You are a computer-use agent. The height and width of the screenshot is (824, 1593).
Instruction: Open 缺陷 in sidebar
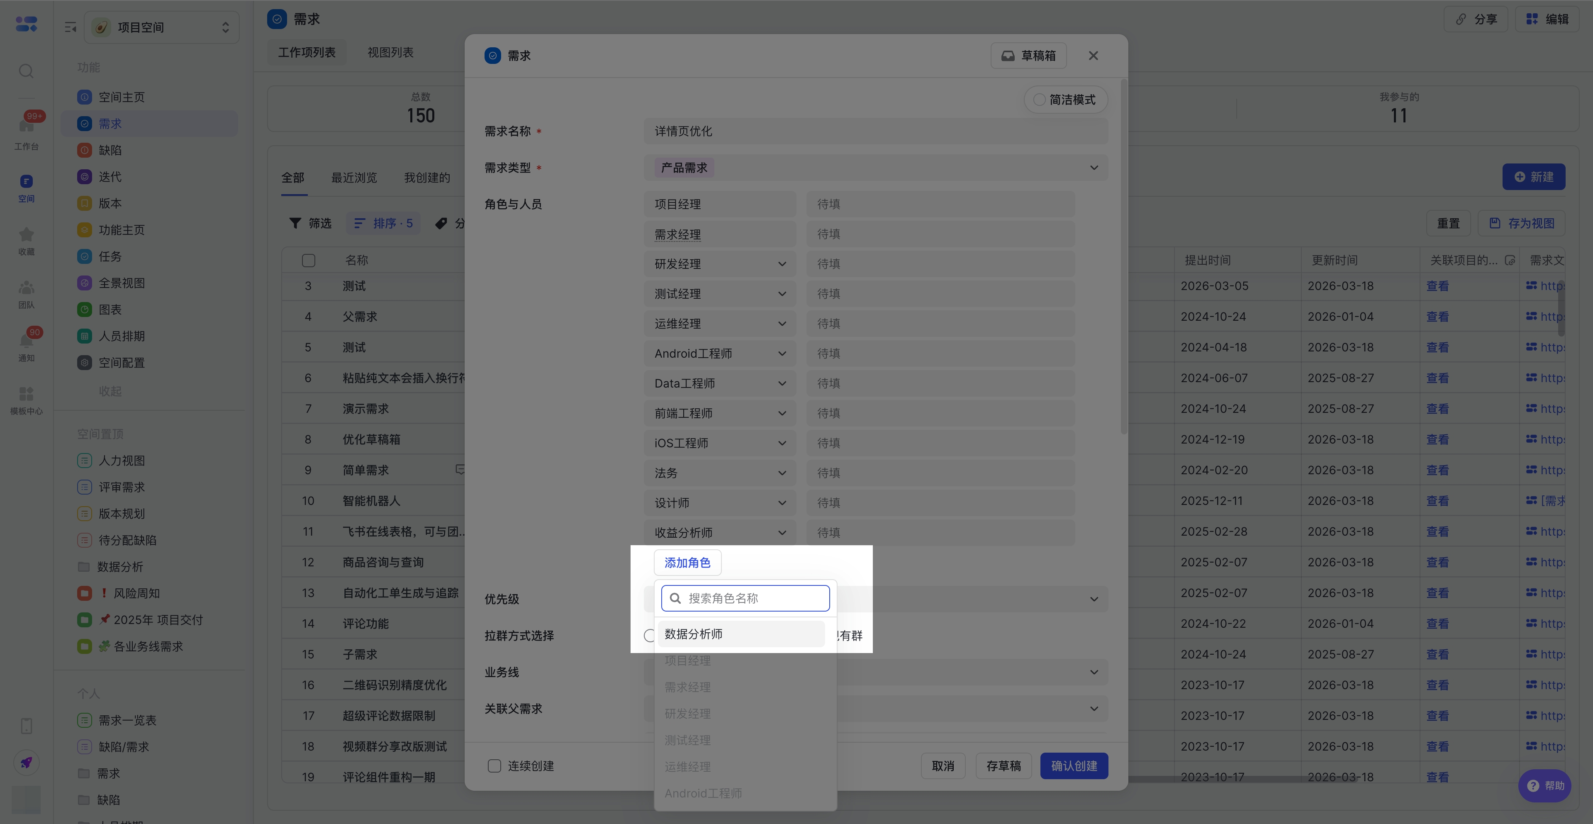(150, 150)
